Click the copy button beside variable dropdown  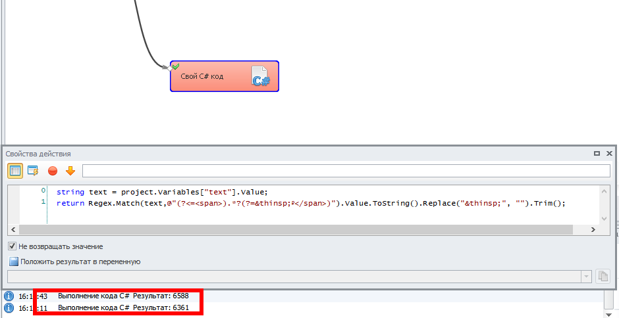click(603, 276)
